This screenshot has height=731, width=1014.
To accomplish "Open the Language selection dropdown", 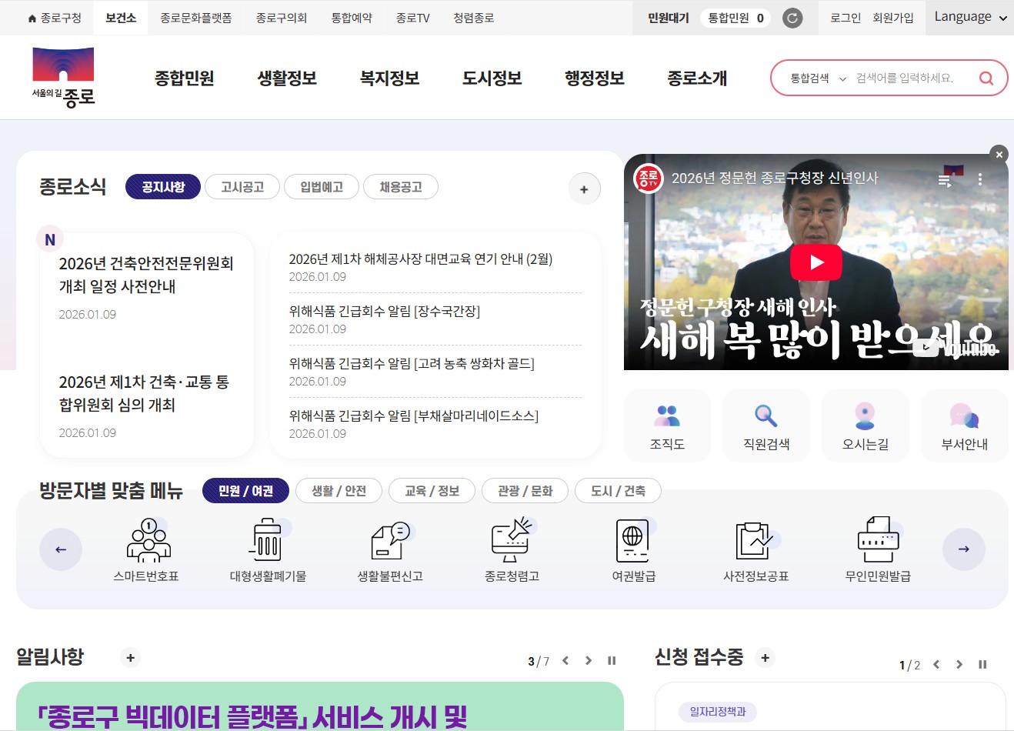I will (x=969, y=17).
